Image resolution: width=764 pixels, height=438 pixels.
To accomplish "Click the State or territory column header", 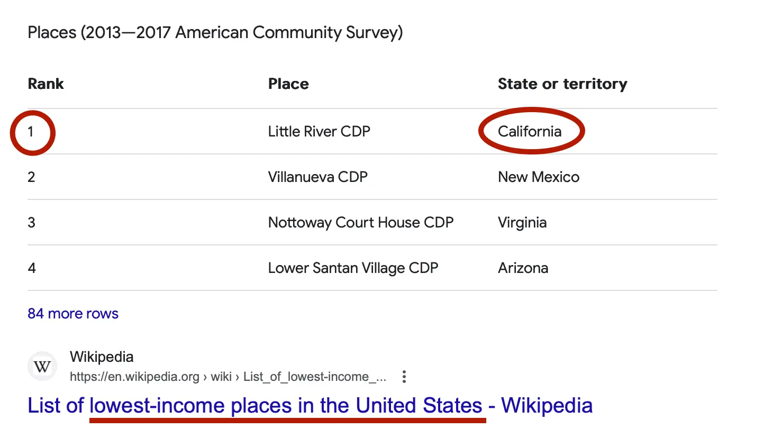I will [x=562, y=84].
